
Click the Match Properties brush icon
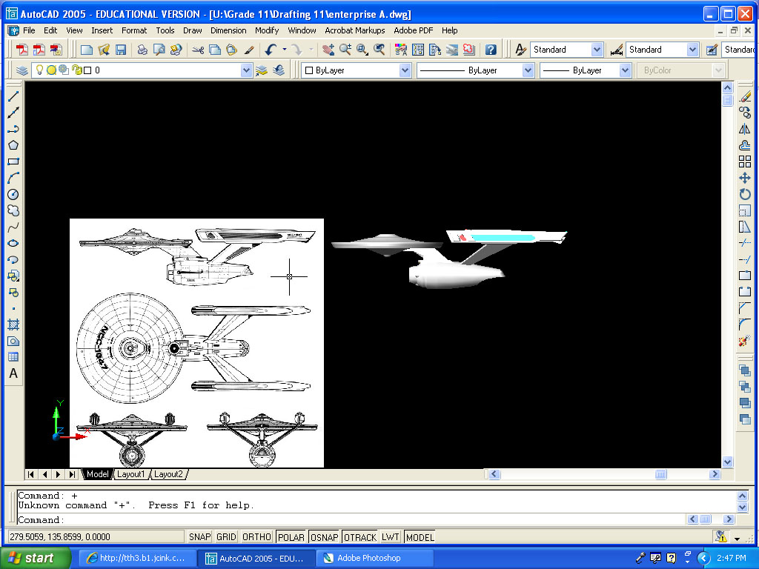[249, 50]
